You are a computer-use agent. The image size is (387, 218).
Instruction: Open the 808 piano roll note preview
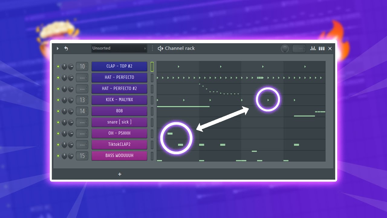pyautogui.click(x=241, y=111)
